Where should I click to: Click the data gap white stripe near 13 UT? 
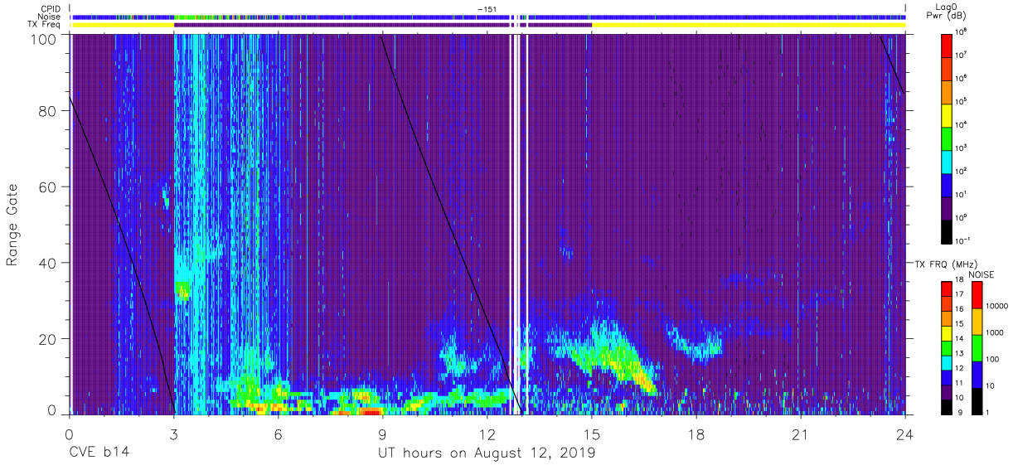pos(518,224)
